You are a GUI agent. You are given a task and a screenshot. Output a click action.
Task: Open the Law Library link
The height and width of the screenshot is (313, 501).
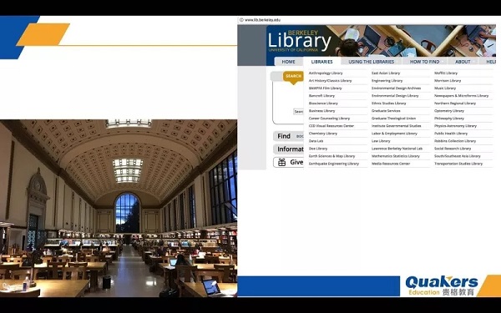coord(381,141)
